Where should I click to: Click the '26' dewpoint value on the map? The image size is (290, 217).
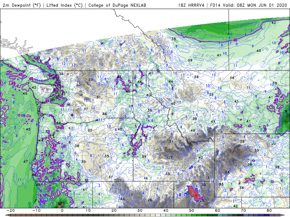tap(150, 200)
